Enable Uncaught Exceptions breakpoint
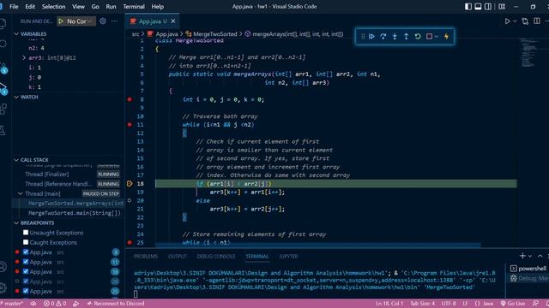549x308 pixels. (x=26, y=232)
